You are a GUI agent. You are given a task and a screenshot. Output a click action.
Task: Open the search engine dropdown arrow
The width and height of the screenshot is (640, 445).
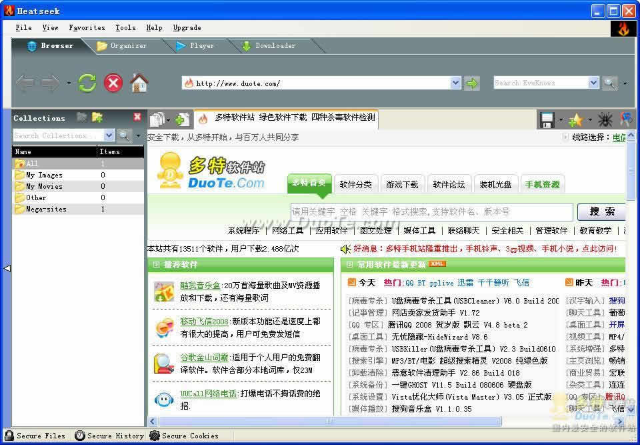coord(593,83)
